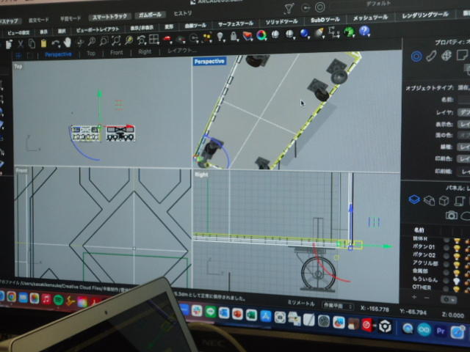
Task: Open the material paintbrush properties icon
Action: pos(431,56)
